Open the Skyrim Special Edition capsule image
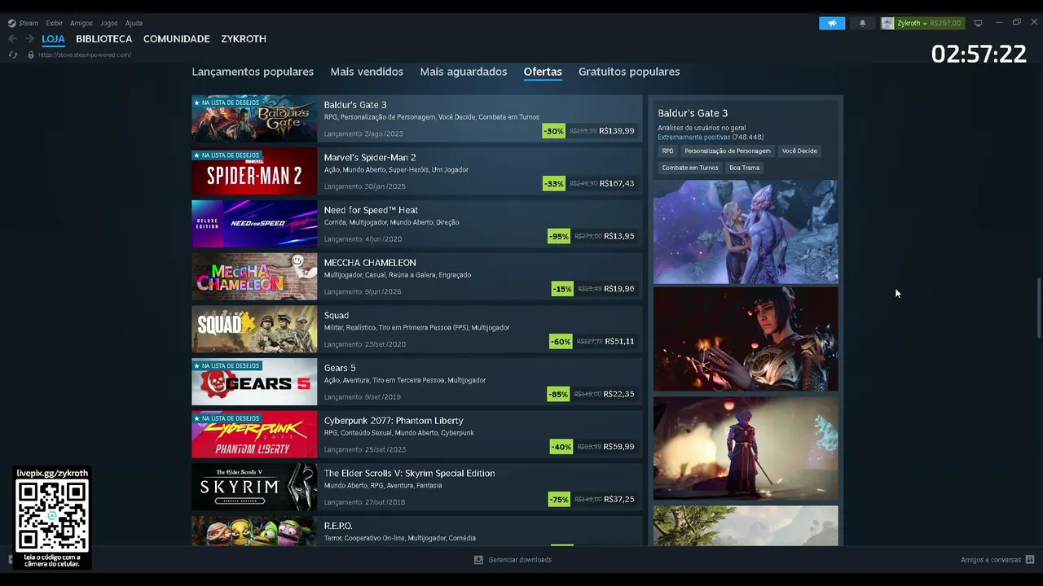Viewport: 1043px width, 586px height. point(254,487)
